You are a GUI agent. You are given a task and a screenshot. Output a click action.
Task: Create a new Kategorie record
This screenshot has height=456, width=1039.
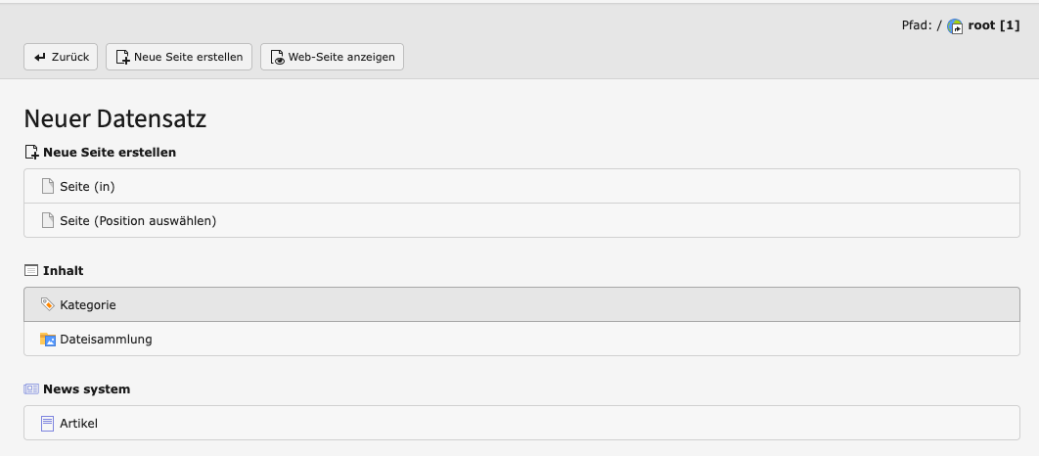pos(88,305)
